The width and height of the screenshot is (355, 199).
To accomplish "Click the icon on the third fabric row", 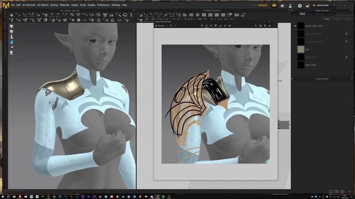I will point(346,41).
